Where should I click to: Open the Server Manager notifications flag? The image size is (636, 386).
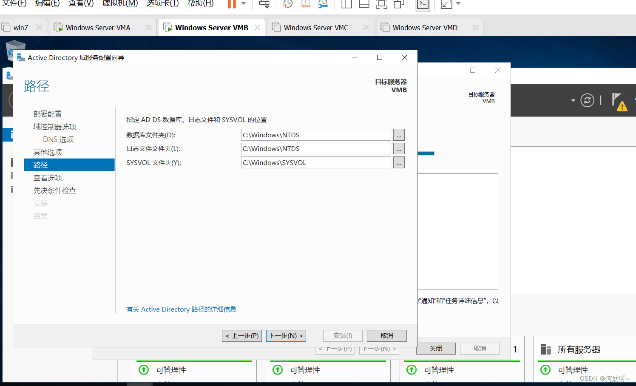click(x=619, y=102)
